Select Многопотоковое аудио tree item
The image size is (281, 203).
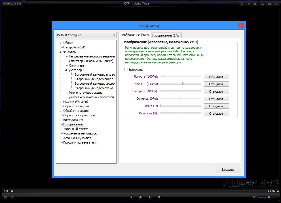pyautogui.click(x=86, y=93)
